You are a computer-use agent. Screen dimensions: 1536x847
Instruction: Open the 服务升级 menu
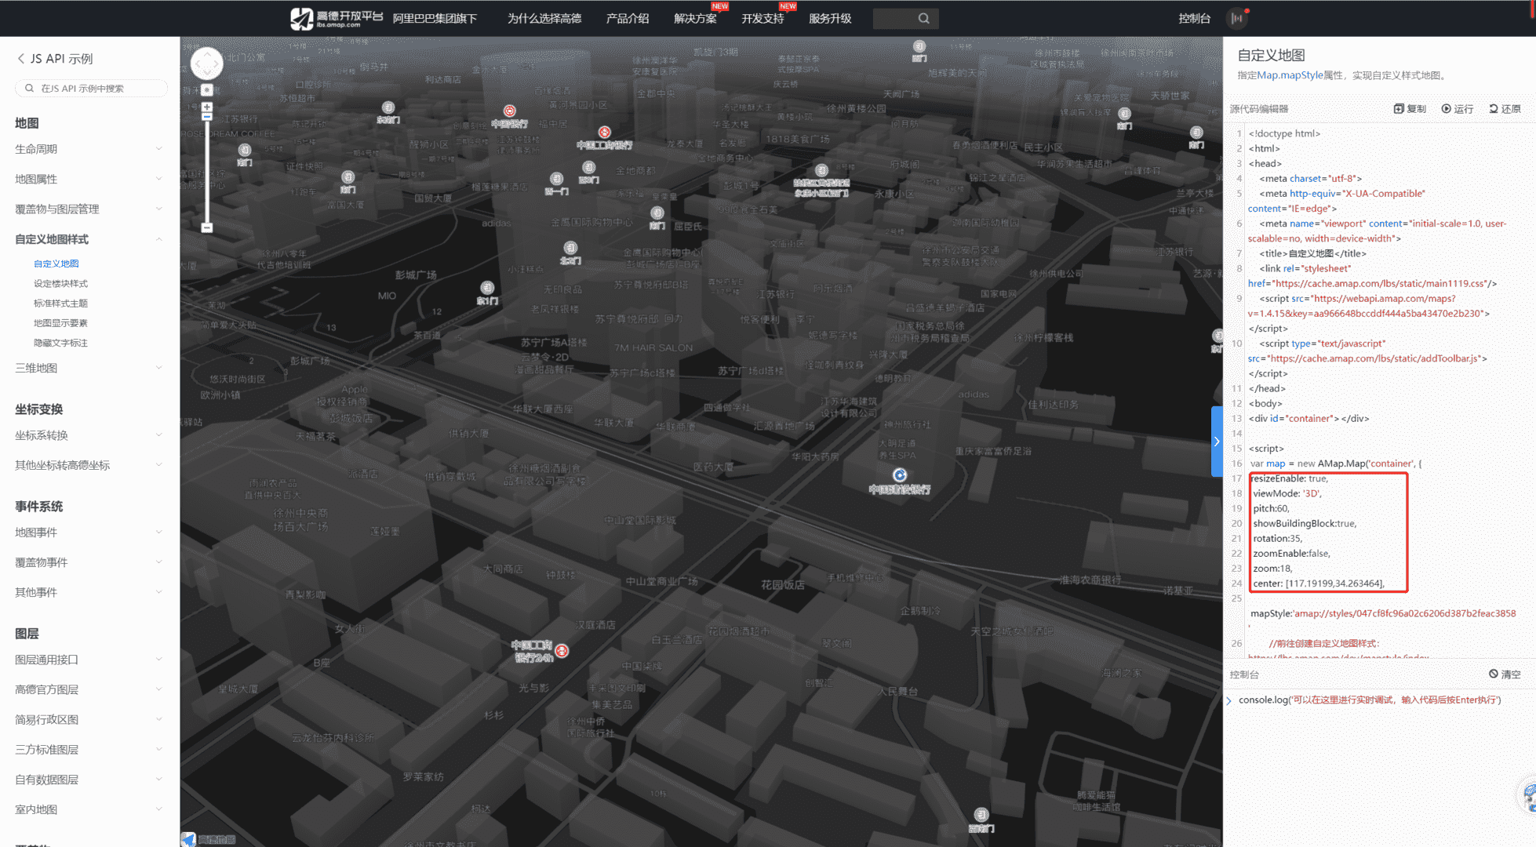tap(830, 18)
